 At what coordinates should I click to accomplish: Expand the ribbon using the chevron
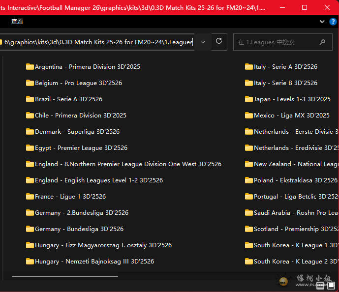click(322, 21)
